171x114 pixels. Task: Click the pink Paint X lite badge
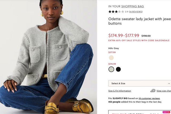(x=166, y=112)
